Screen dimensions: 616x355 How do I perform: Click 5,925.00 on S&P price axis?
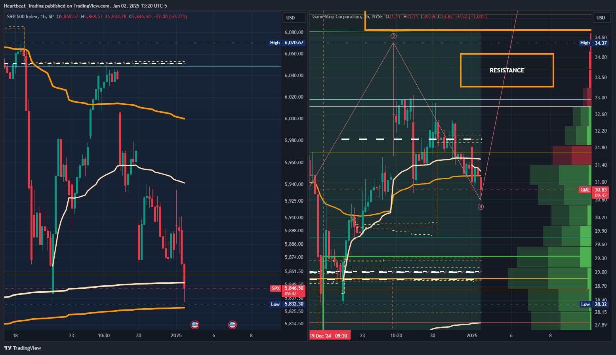click(294, 201)
